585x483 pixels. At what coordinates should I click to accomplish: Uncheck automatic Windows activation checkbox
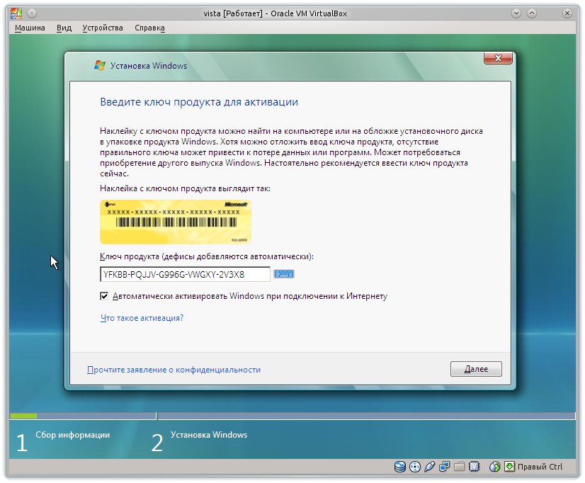[105, 296]
